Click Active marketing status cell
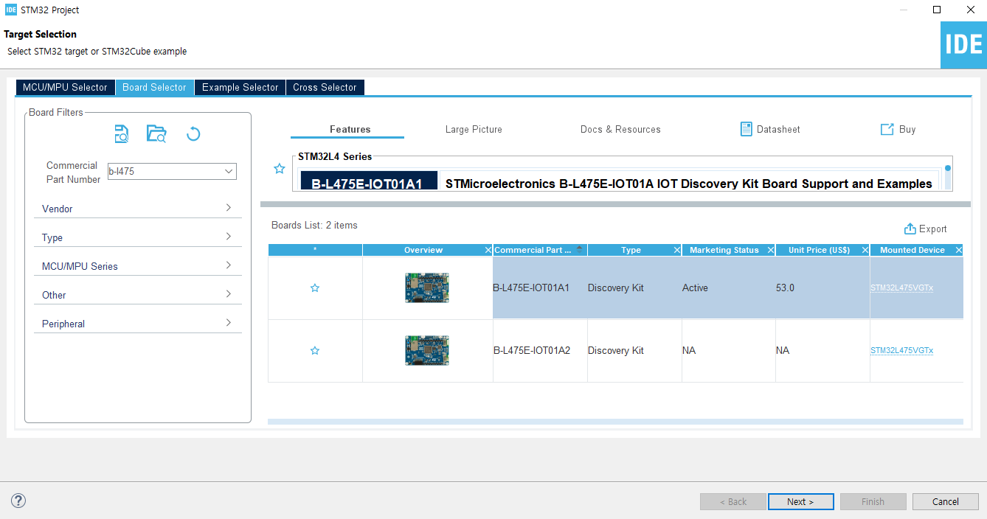Viewport: 987px width, 519px height. point(729,288)
